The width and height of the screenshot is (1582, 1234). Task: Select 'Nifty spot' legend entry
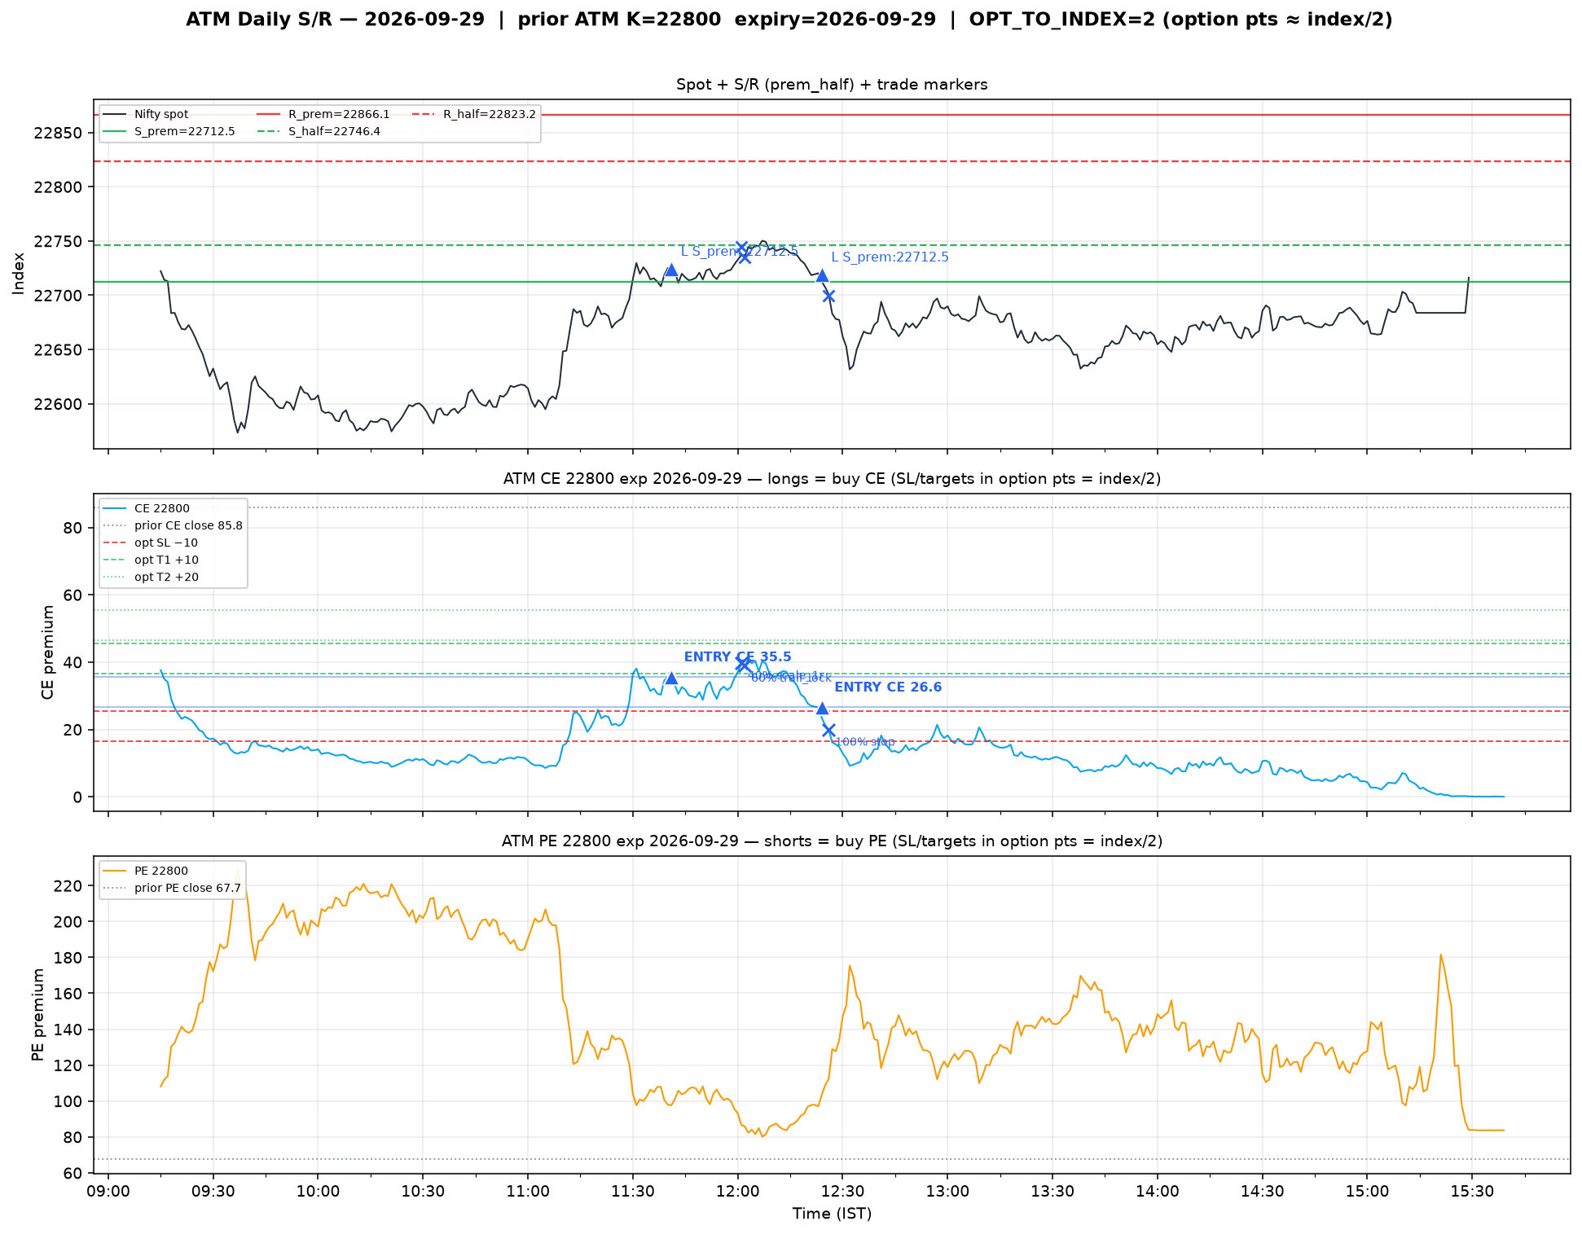(x=145, y=115)
